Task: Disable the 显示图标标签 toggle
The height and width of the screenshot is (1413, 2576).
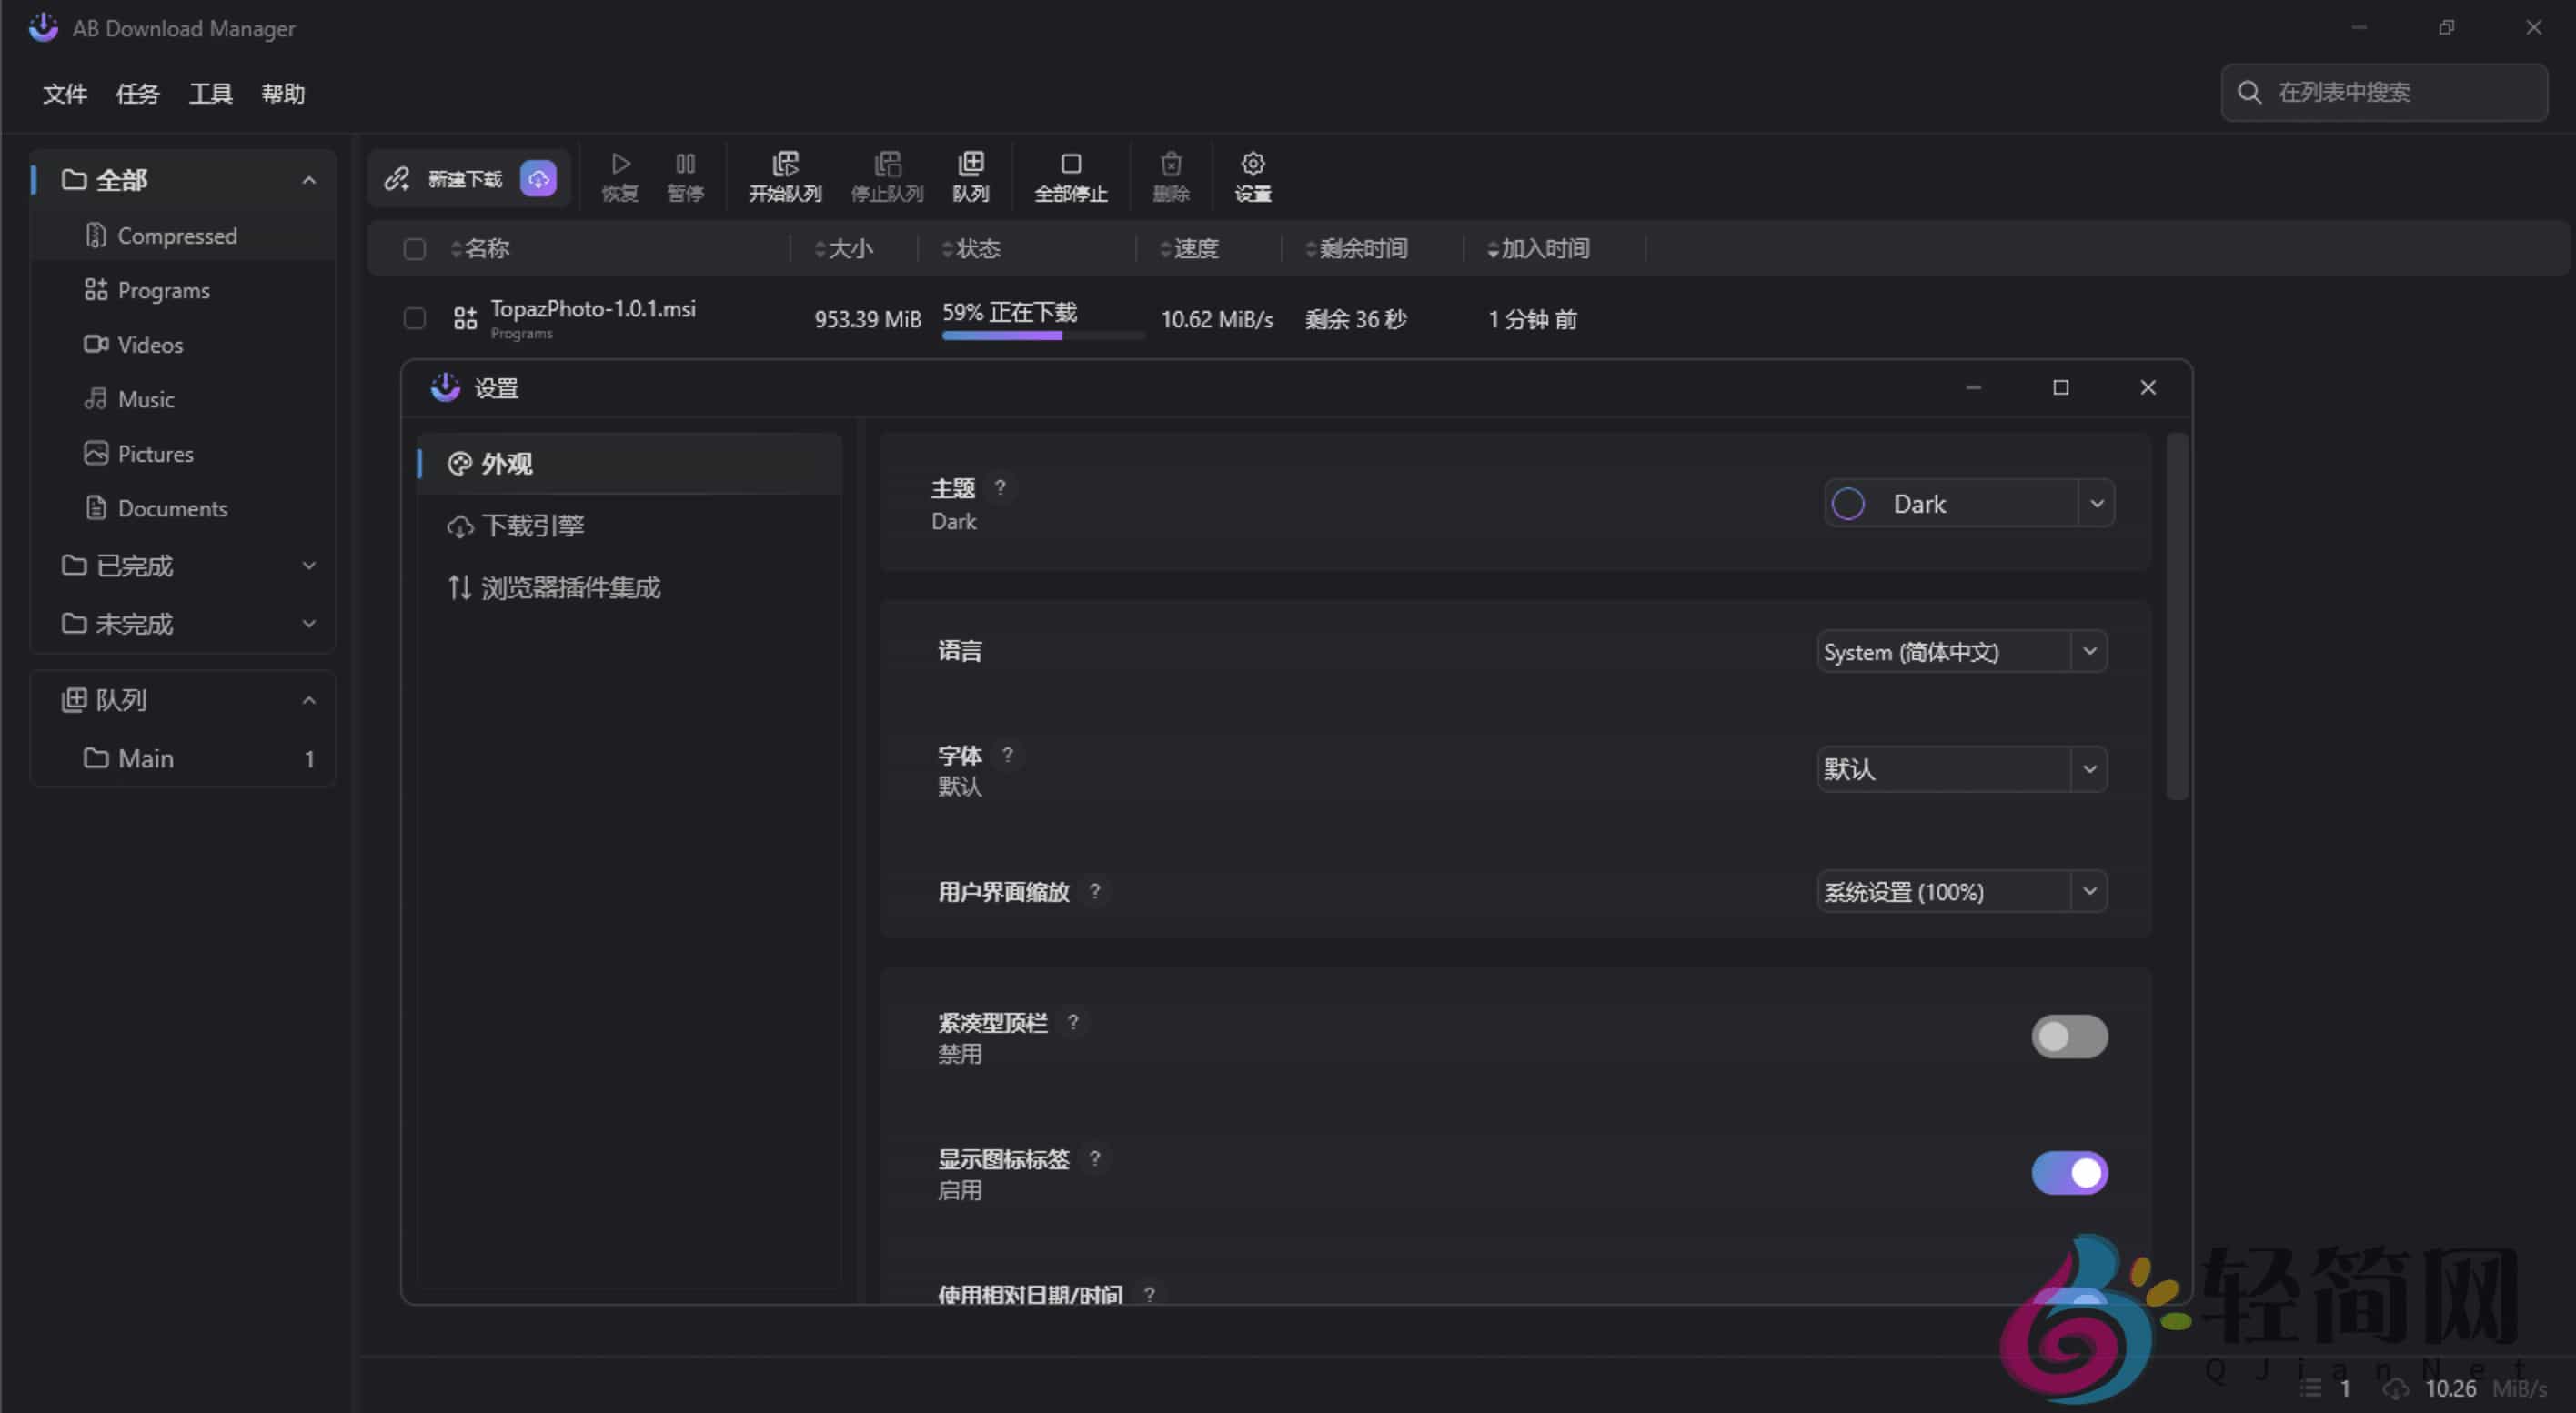Action: pyautogui.click(x=2070, y=1172)
